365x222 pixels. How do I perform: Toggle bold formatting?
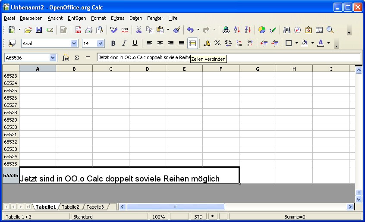[113, 44]
